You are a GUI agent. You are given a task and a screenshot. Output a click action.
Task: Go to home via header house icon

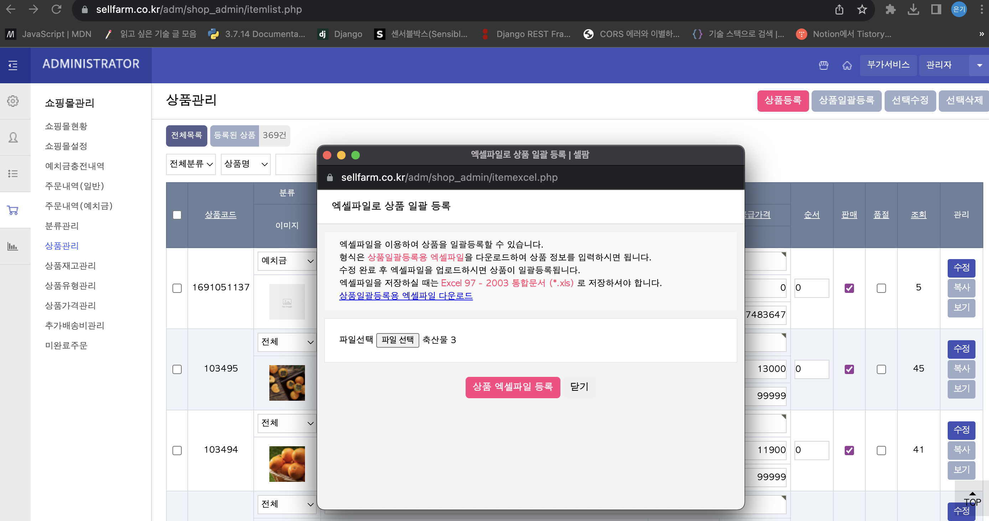(x=847, y=65)
